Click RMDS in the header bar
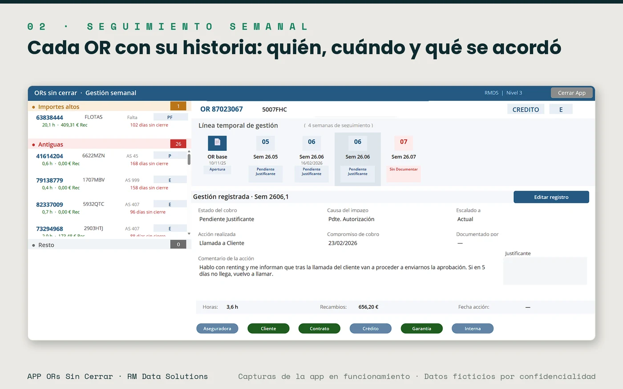Viewport: 623px width, 389px height. pos(491,93)
